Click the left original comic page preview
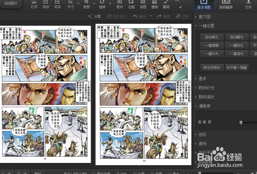This screenshot has height=174, width=257. click(x=45, y=94)
